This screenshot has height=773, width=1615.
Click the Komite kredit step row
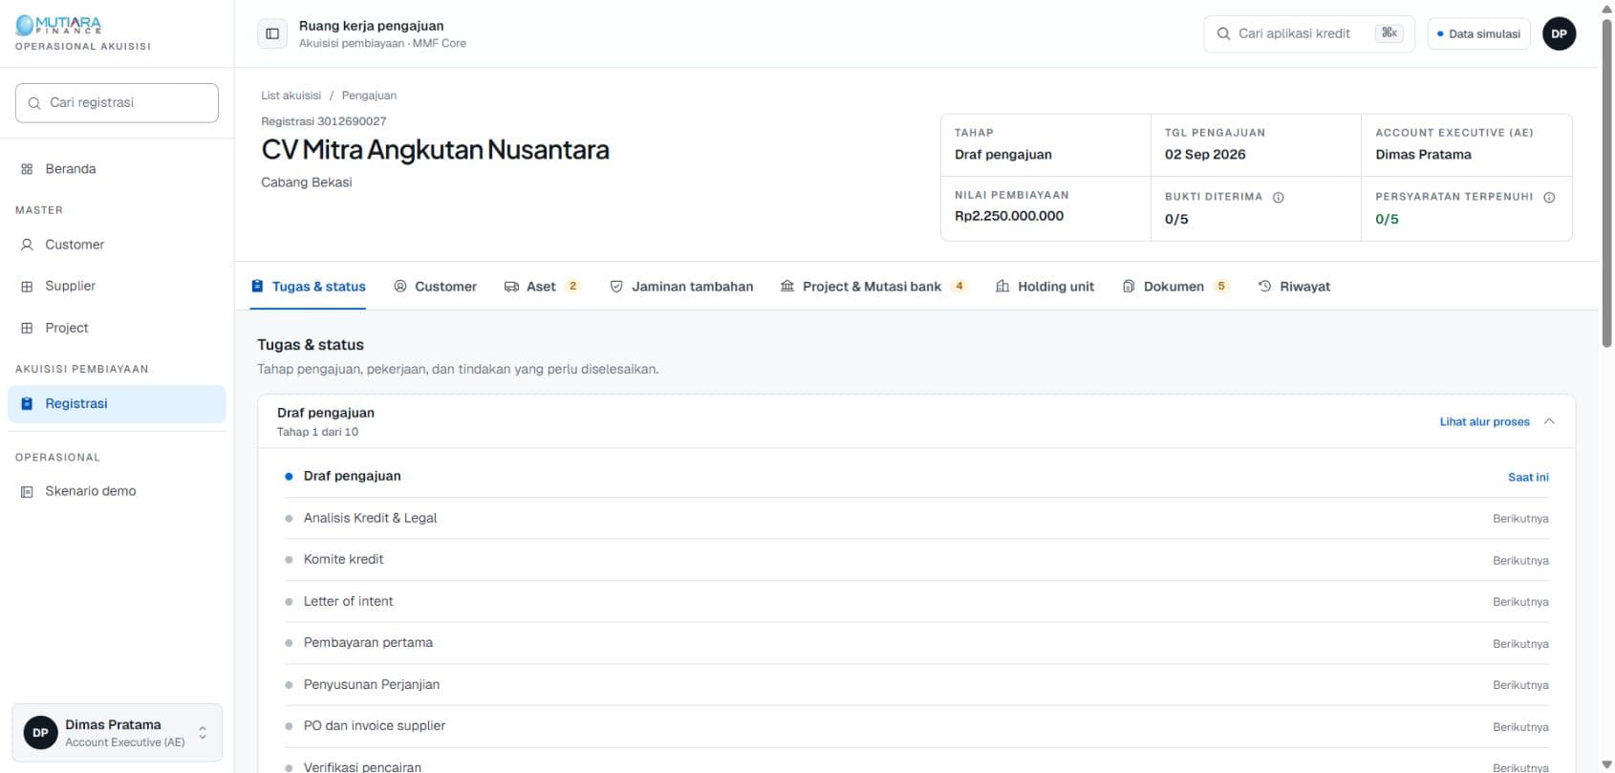[x=917, y=560]
